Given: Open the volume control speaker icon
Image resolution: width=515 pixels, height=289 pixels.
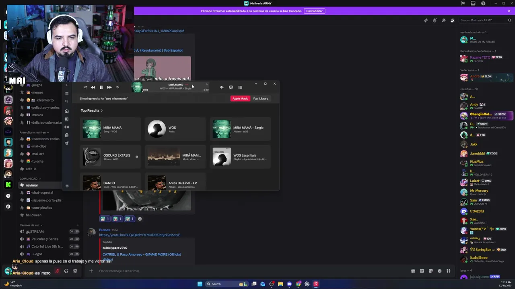Looking at the screenshot, I should (221, 87).
